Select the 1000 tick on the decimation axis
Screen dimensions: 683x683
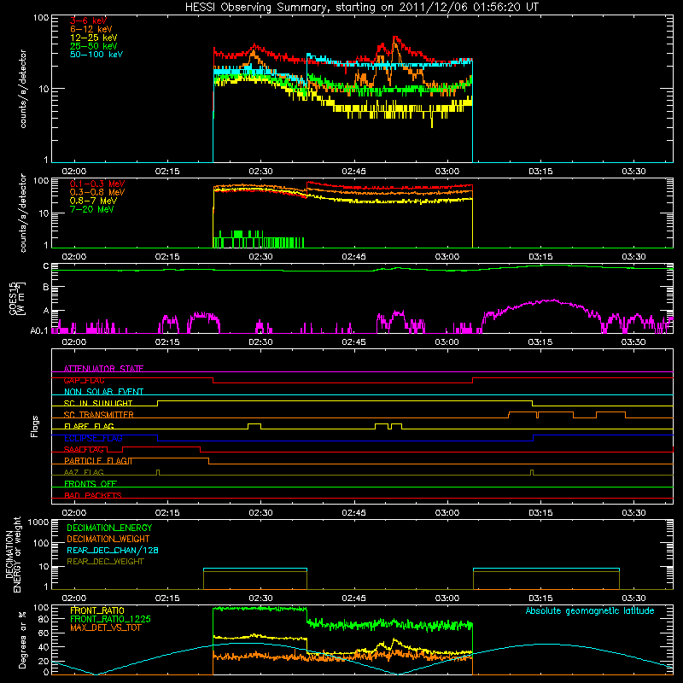[x=38, y=522]
